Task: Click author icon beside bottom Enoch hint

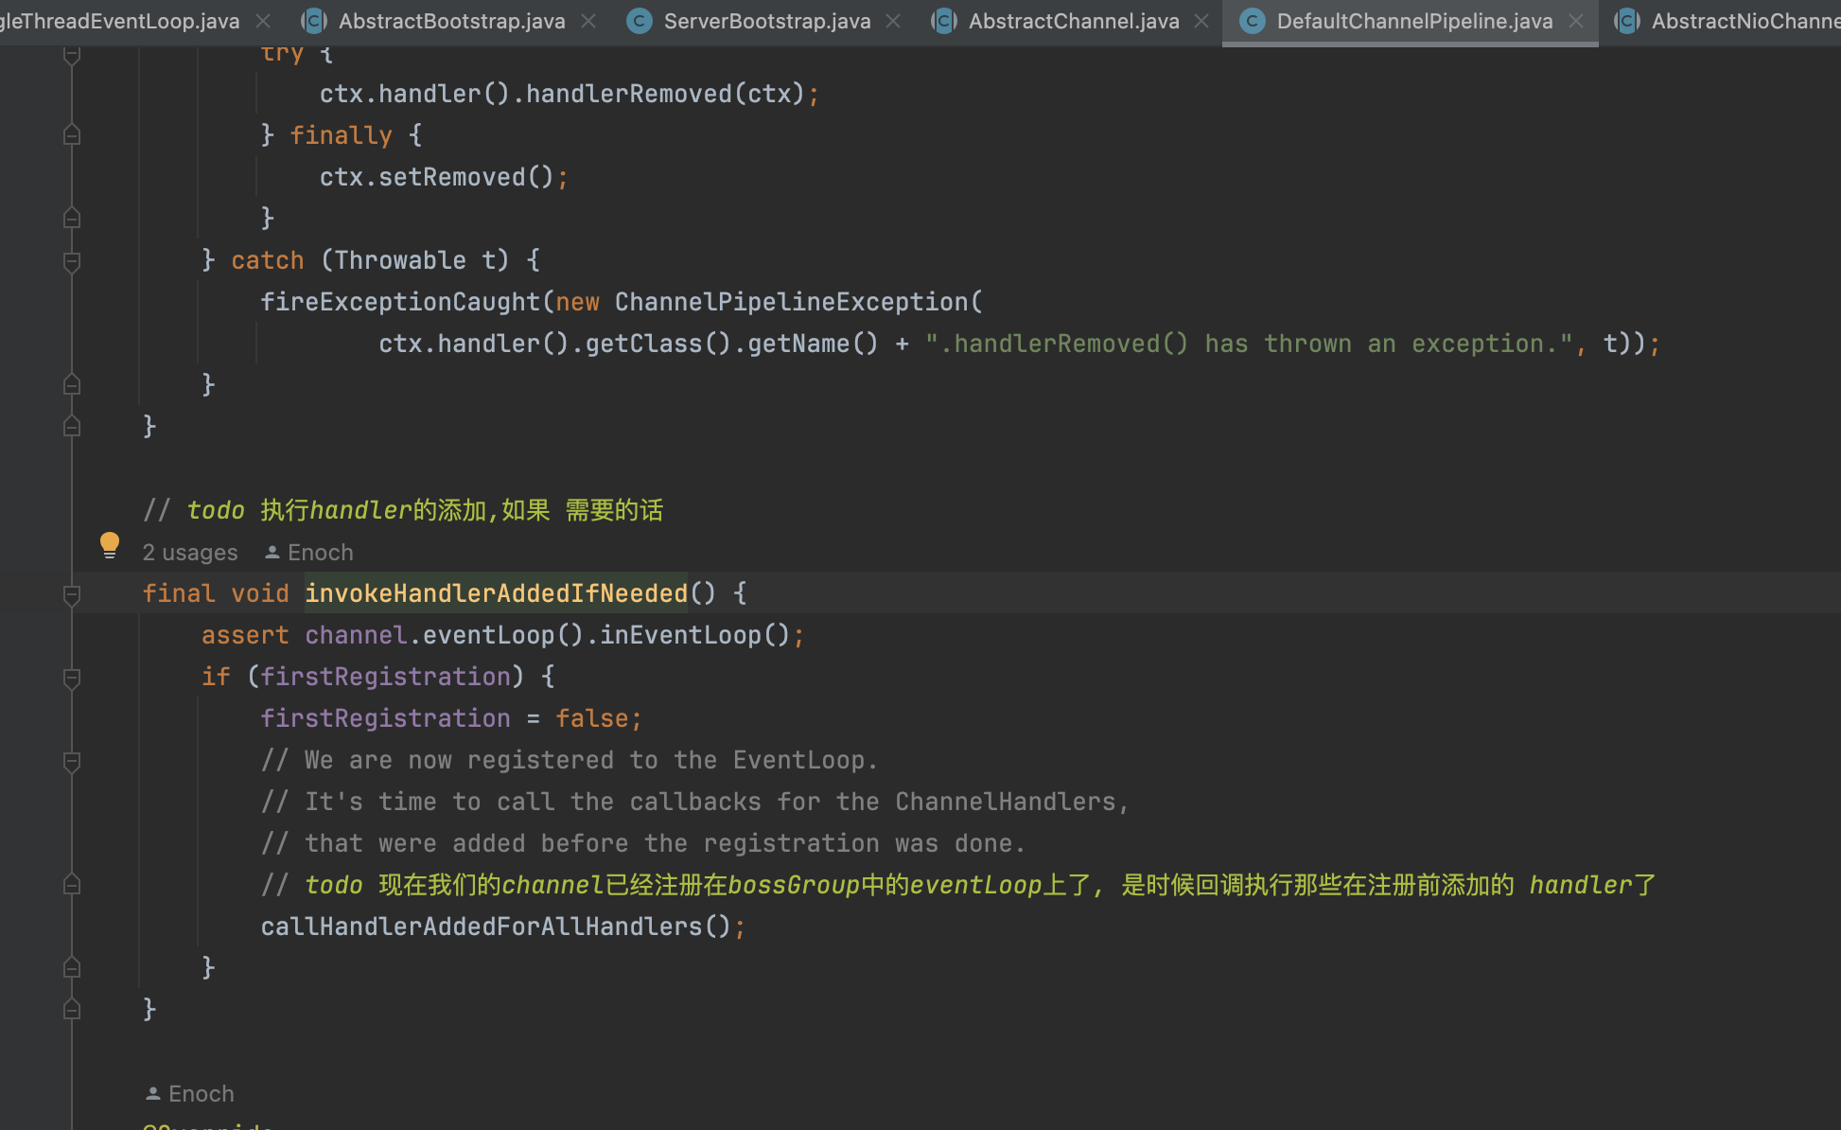Action: [152, 1094]
